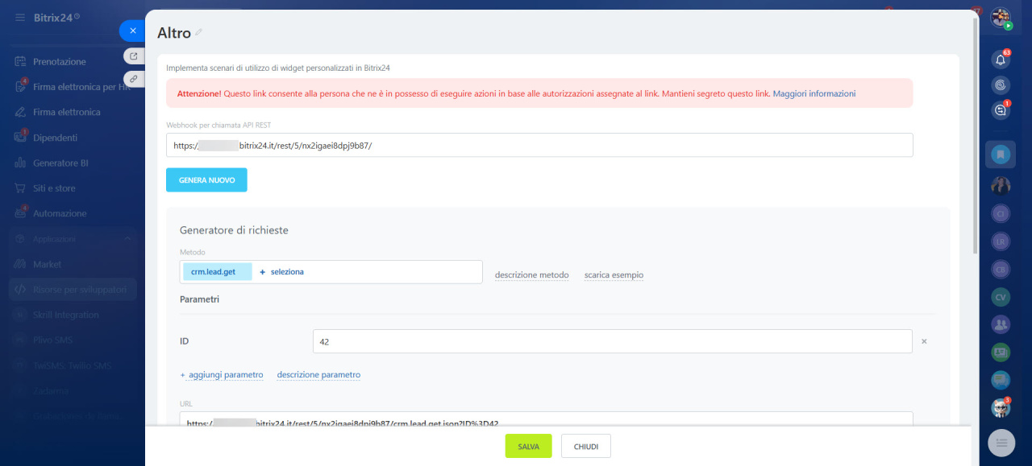Collapse the Applicazioni section in sidebar
The image size is (1032, 466).
click(127, 239)
